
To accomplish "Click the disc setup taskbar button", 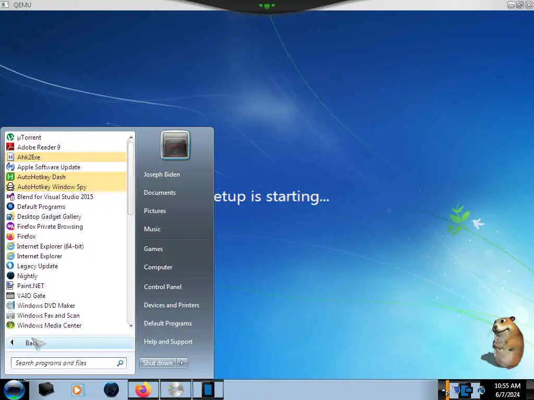I will [x=175, y=390].
